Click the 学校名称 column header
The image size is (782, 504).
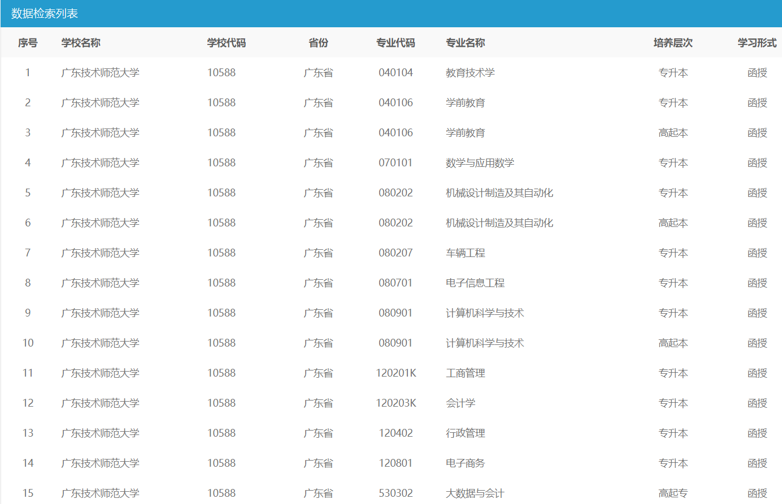coord(81,43)
